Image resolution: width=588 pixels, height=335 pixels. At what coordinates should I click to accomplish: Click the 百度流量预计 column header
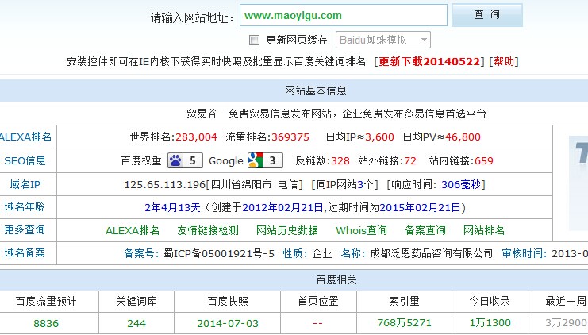(46, 301)
